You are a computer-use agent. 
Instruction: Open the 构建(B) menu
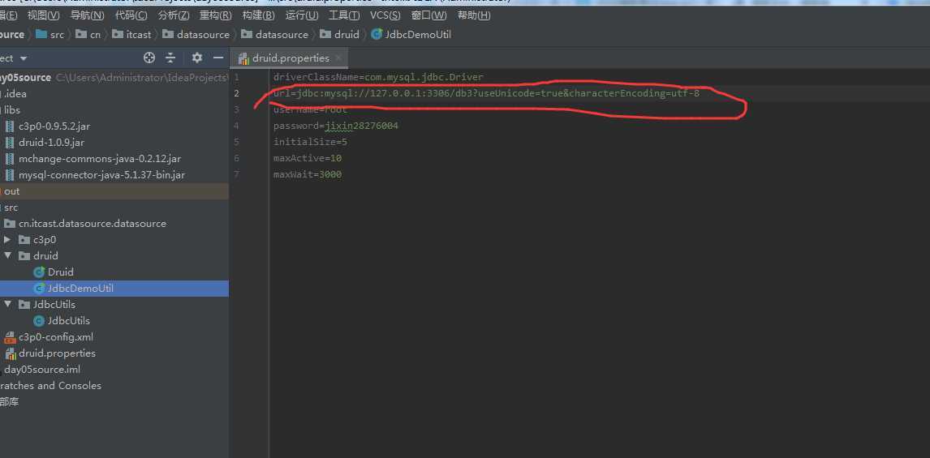point(258,15)
